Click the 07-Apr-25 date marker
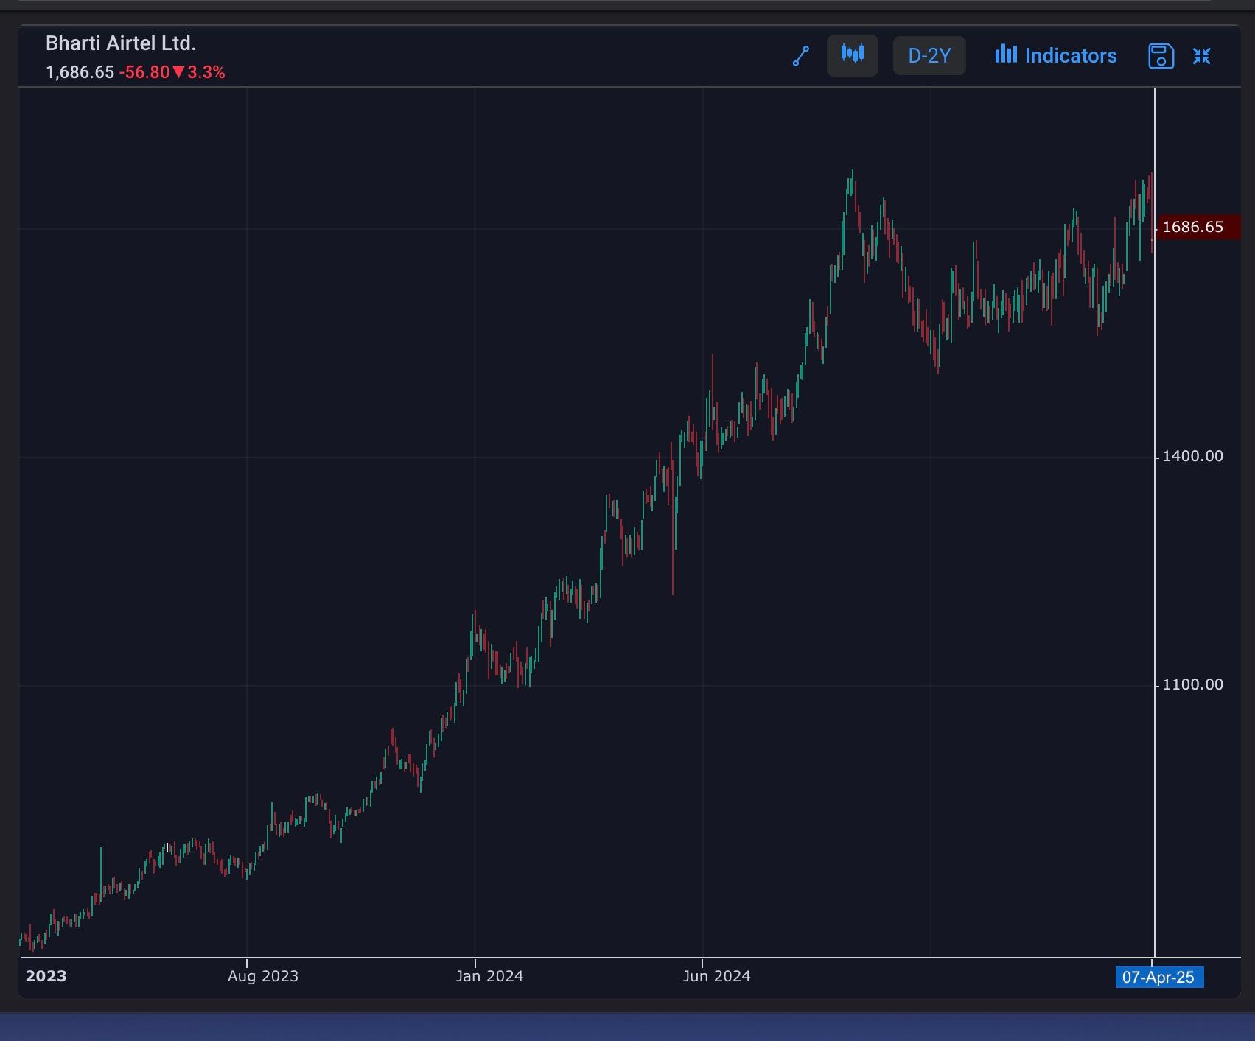The height and width of the screenshot is (1041, 1255). tap(1159, 978)
